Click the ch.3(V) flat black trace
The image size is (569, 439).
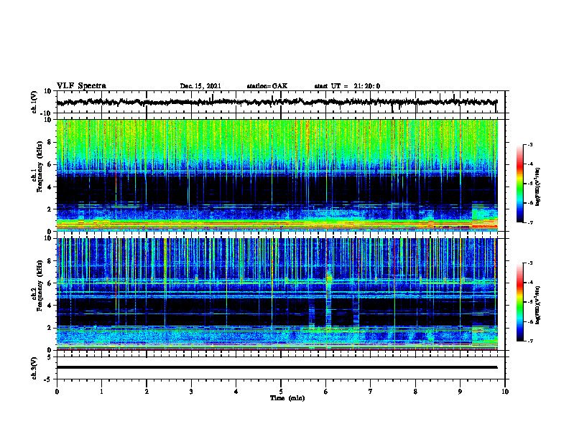click(277, 367)
